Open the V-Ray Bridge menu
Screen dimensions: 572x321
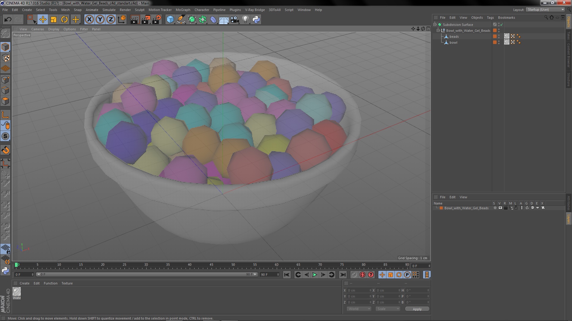255,10
